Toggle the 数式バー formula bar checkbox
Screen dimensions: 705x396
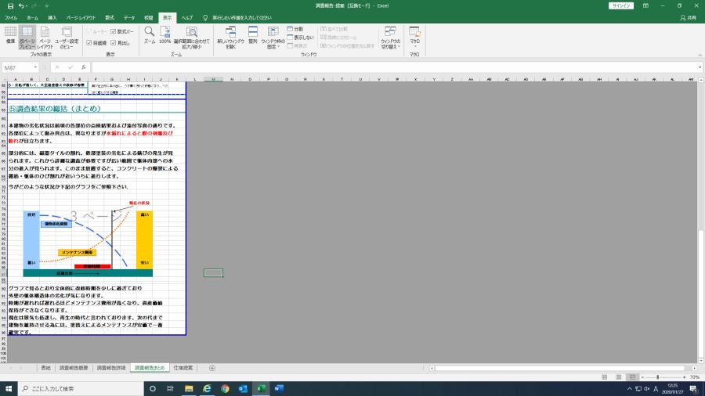click(x=114, y=32)
